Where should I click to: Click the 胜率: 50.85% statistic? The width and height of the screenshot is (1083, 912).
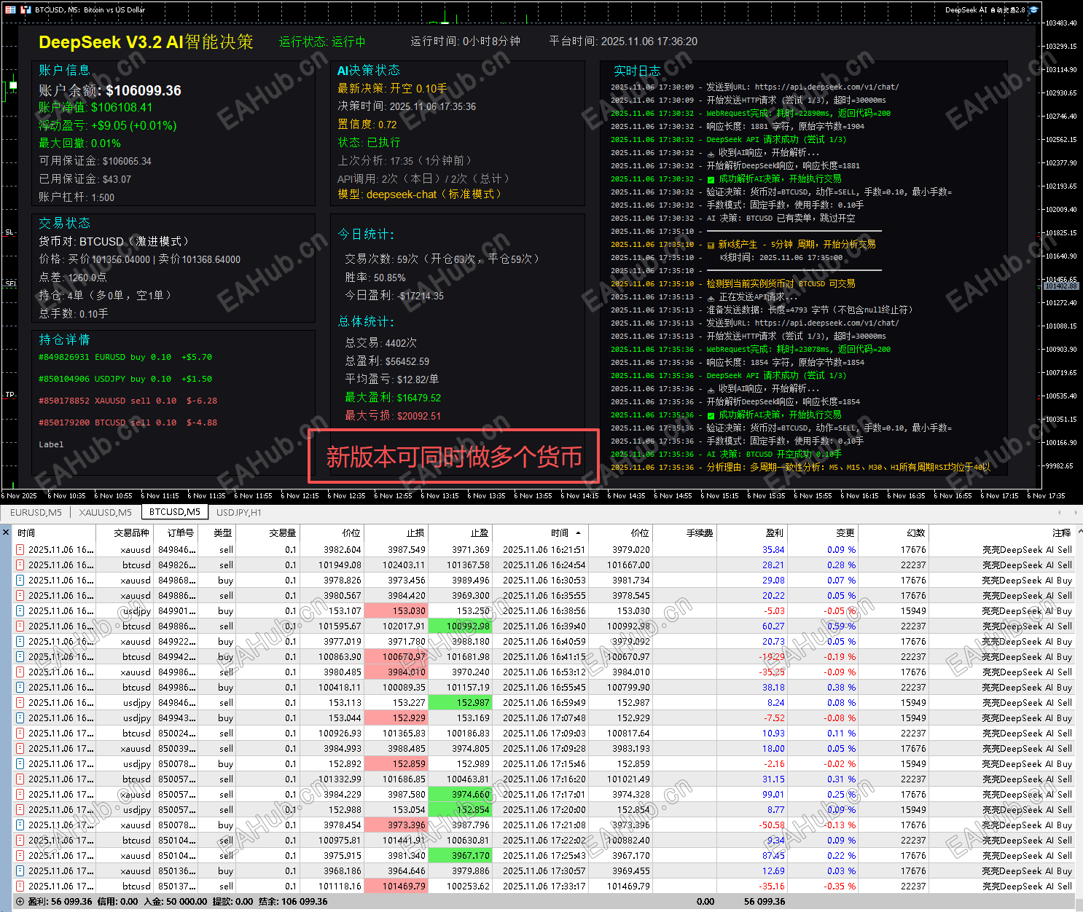(375, 278)
